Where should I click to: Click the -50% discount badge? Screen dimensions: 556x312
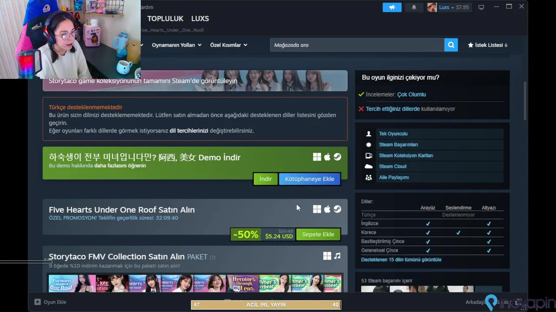click(245, 234)
